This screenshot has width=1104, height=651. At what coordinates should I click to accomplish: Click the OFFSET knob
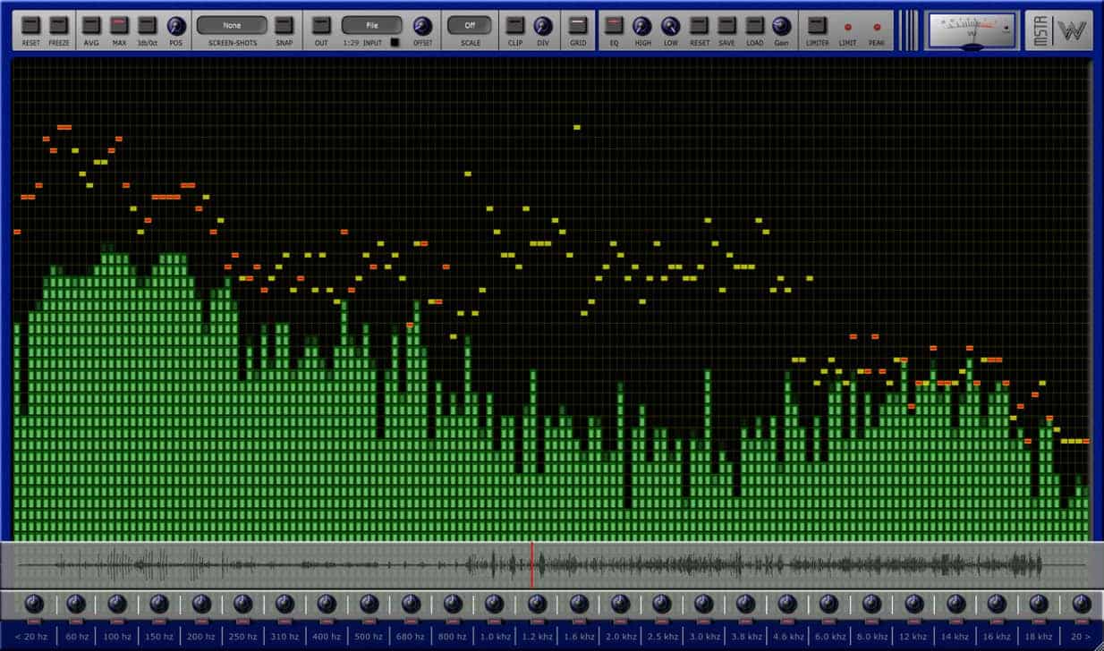pos(422,26)
